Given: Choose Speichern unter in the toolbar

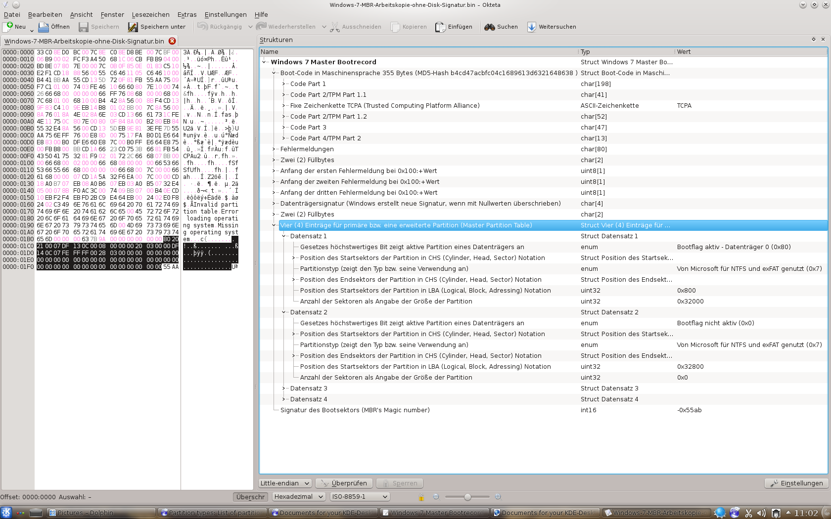Looking at the screenshot, I should 157,27.
